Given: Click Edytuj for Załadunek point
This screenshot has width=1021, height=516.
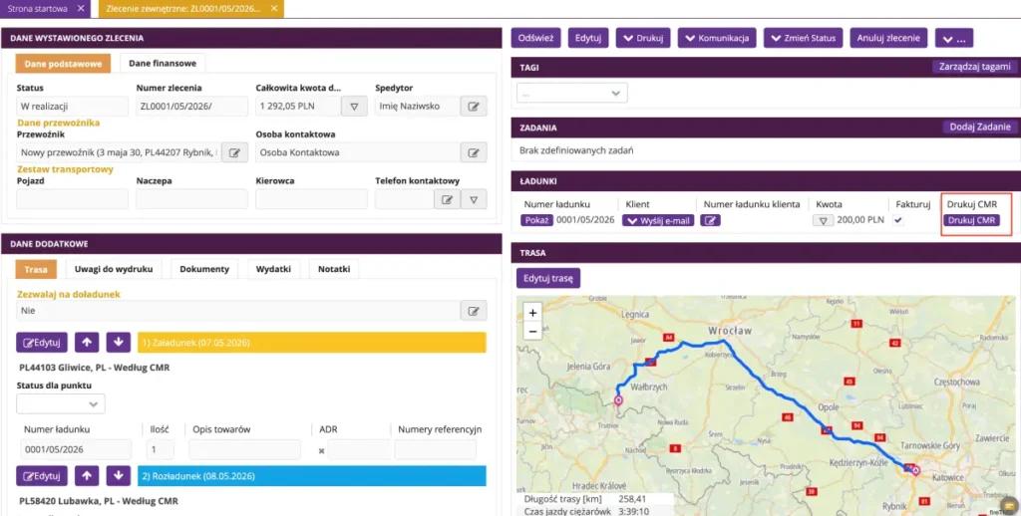Looking at the screenshot, I should [42, 343].
